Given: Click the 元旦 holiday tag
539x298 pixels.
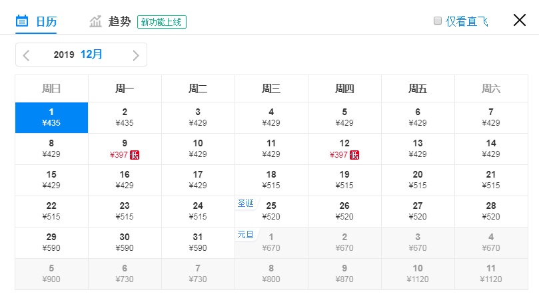Looking at the screenshot, I should pyautogui.click(x=245, y=235).
